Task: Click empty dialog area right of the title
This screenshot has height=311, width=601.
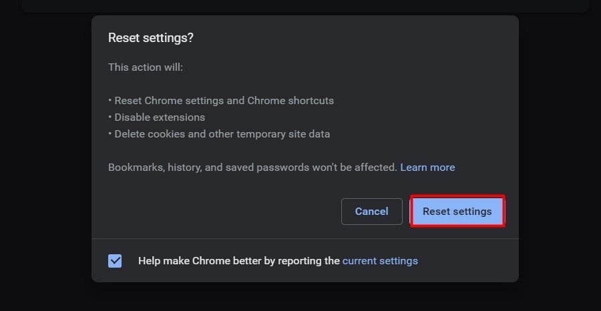Action: 354,38
